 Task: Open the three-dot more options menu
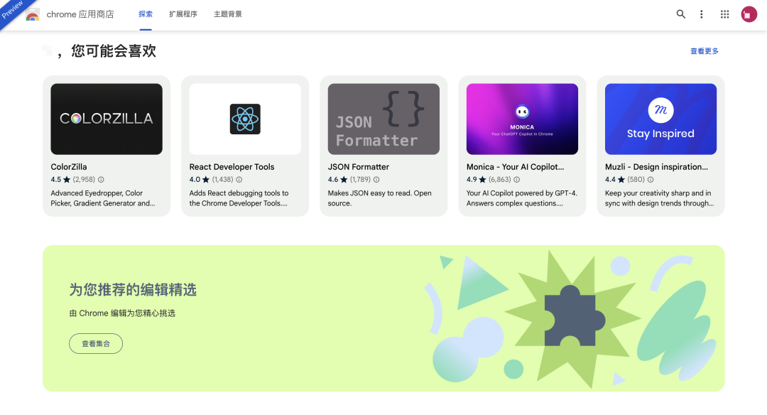[x=701, y=14]
